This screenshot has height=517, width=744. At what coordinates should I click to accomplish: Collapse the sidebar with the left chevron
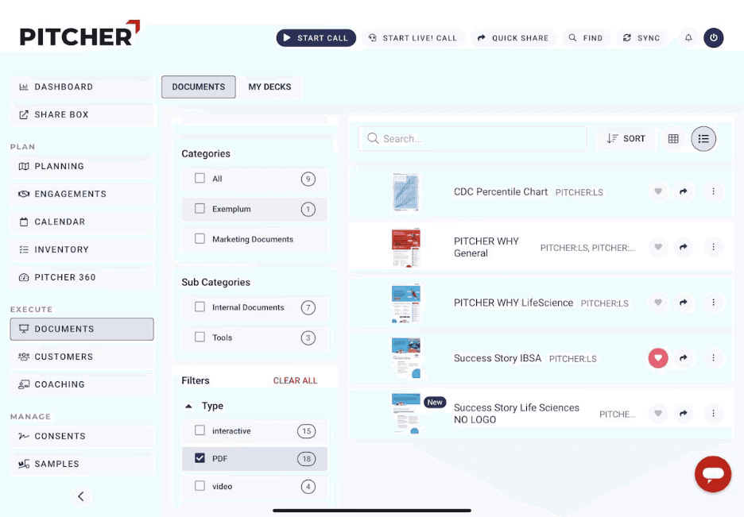click(80, 496)
